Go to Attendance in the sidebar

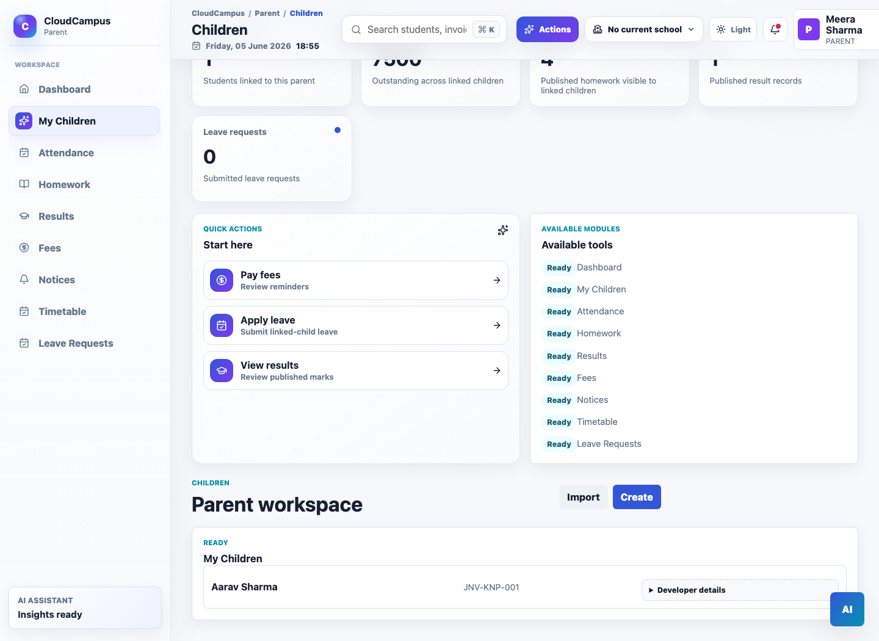pos(84,153)
